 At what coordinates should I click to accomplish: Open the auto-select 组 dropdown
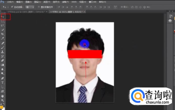30,7
